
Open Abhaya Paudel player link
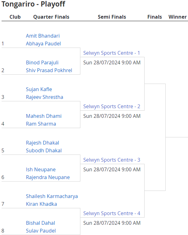(x=43, y=44)
